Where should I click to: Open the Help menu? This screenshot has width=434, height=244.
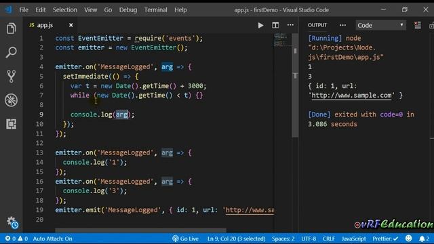[x=180, y=9]
